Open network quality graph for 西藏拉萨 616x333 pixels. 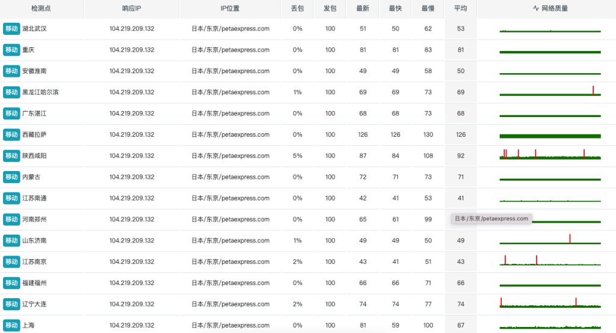tap(550, 136)
